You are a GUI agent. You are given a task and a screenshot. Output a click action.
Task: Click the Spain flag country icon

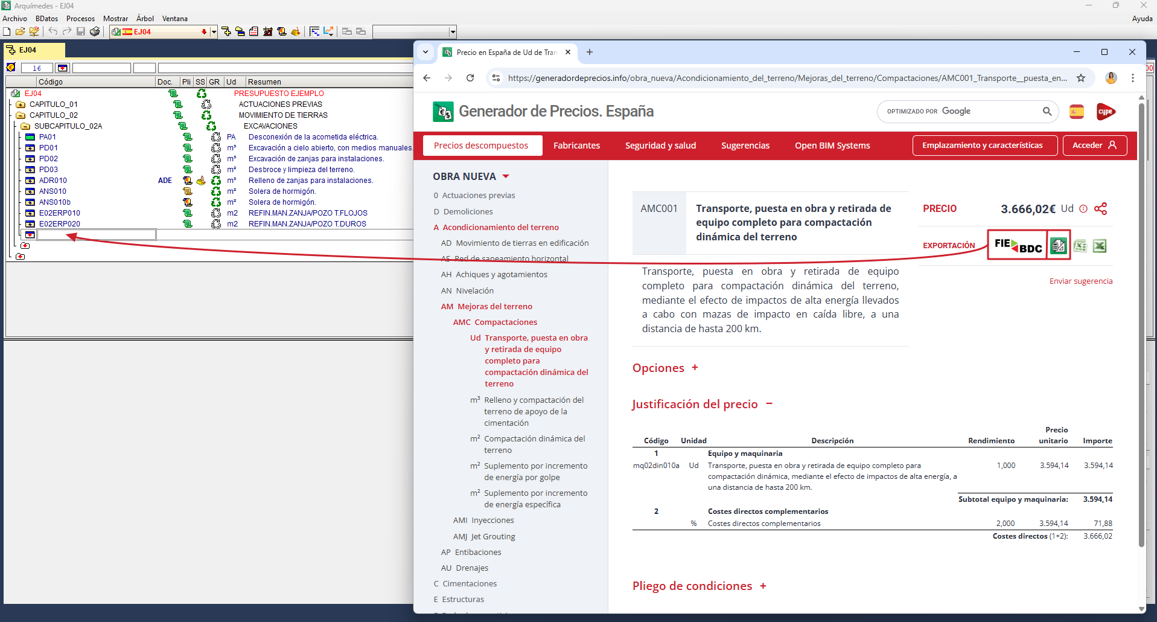pos(1077,112)
